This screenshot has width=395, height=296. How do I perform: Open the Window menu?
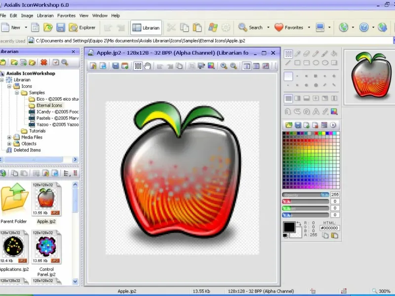[x=100, y=16]
